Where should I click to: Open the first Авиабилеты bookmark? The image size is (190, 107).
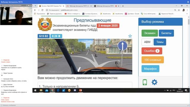pyautogui.click(x=105, y=14)
